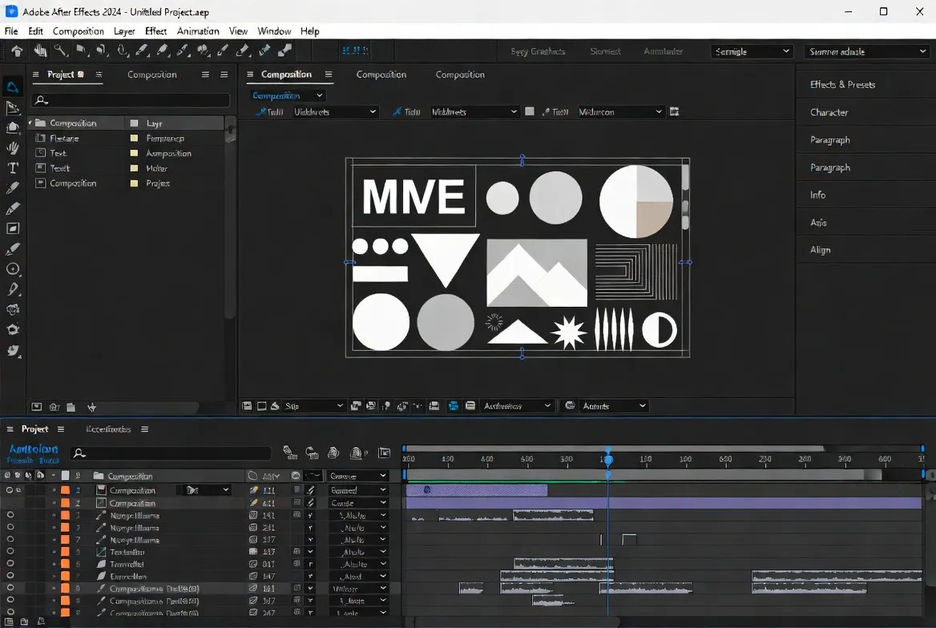Open the hamburger menu left of the viewer Composition tab
936x628 pixels.
(250, 74)
